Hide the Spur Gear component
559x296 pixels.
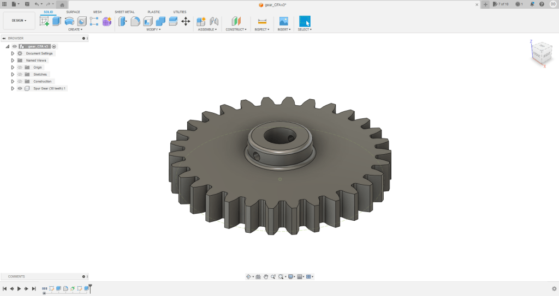pyautogui.click(x=20, y=88)
